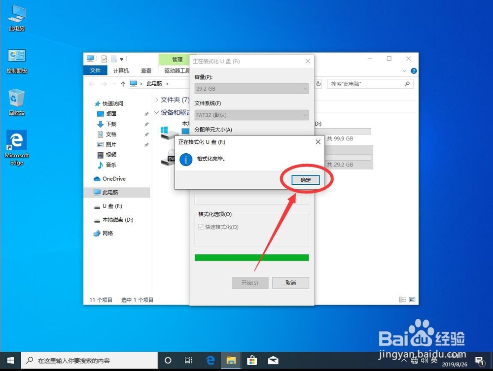The width and height of the screenshot is (493, 371).
Task: Expand the ribbon with chevron arrow
Action: point(404,71)
